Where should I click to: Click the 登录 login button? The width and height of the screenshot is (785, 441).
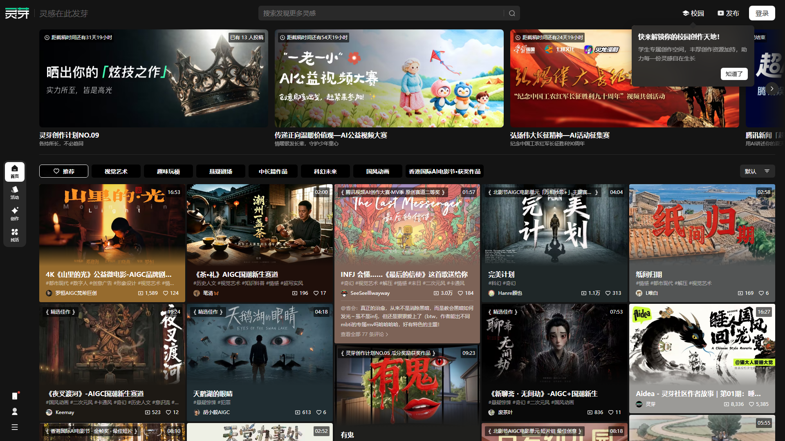(x=762, y=13)
